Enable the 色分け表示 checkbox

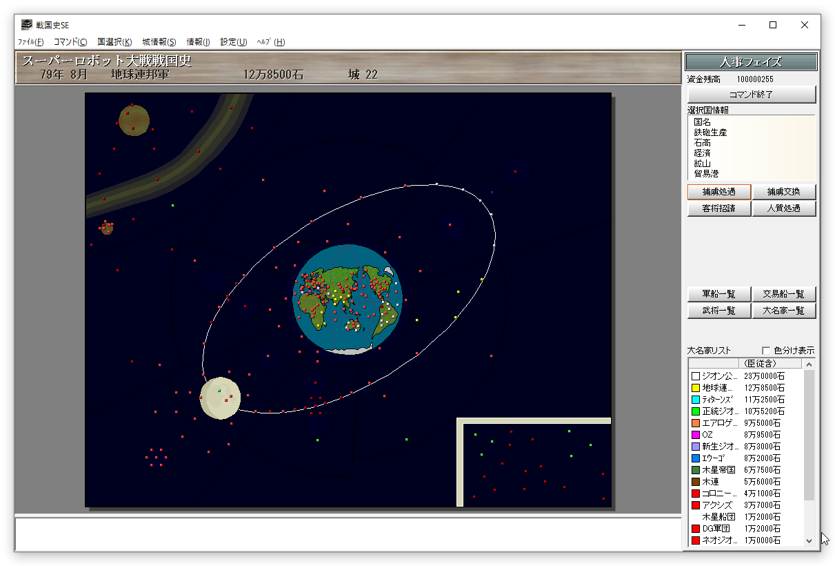766,350
